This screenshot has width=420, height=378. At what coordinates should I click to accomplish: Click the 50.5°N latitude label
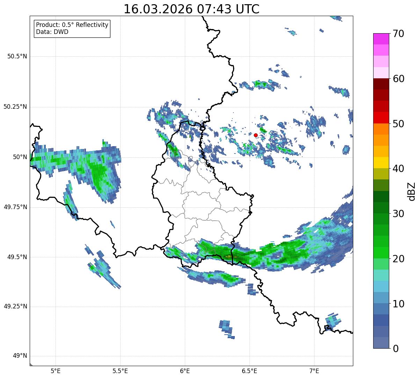pos(17,56)
